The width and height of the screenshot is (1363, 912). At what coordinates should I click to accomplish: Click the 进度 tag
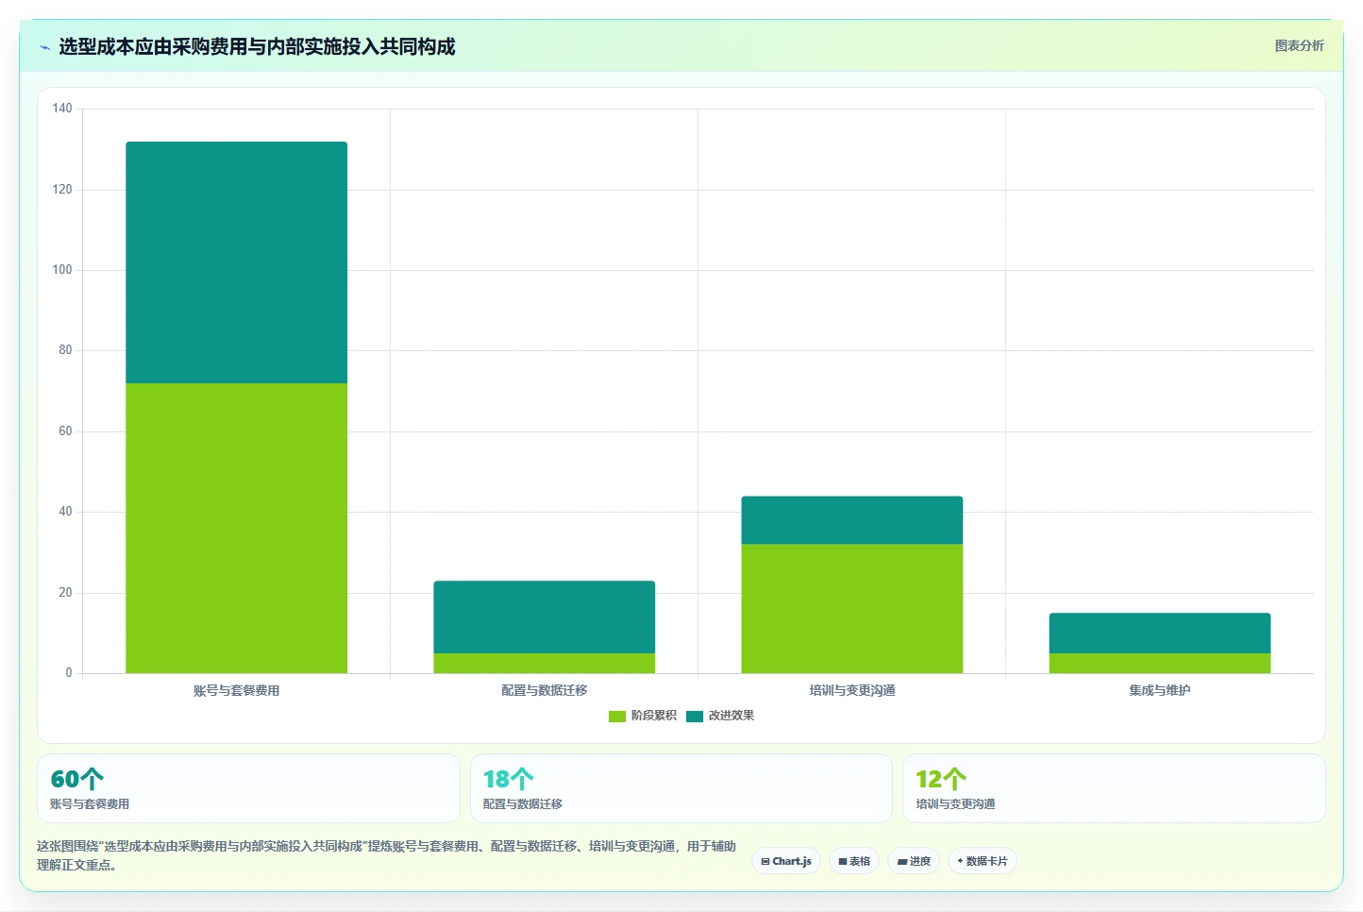click(914, 861)
